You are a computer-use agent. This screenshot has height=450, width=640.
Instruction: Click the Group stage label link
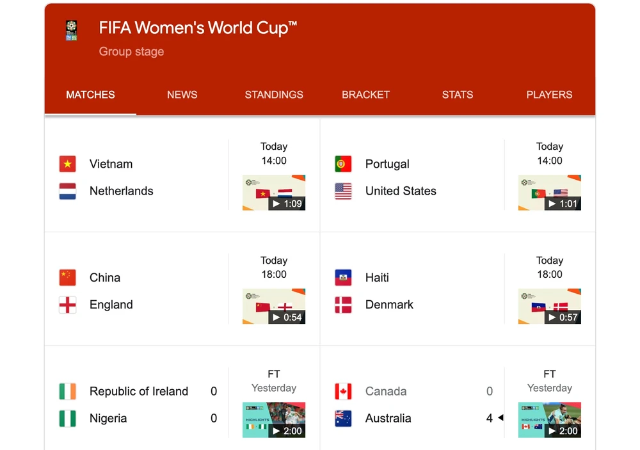point(131,52)
